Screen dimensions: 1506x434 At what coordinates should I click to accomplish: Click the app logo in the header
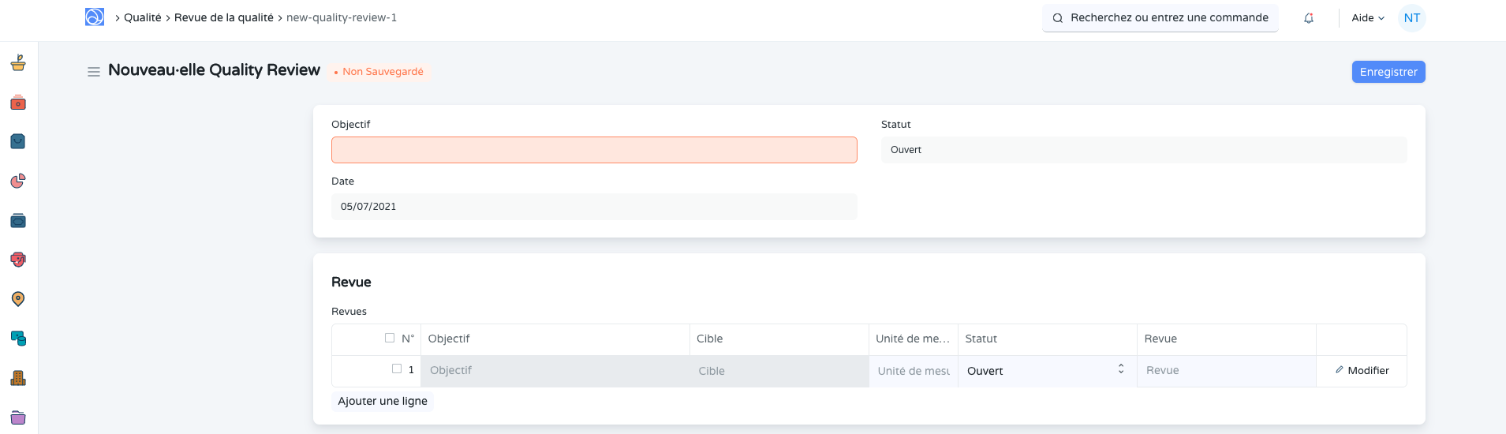tap(95, 17)
